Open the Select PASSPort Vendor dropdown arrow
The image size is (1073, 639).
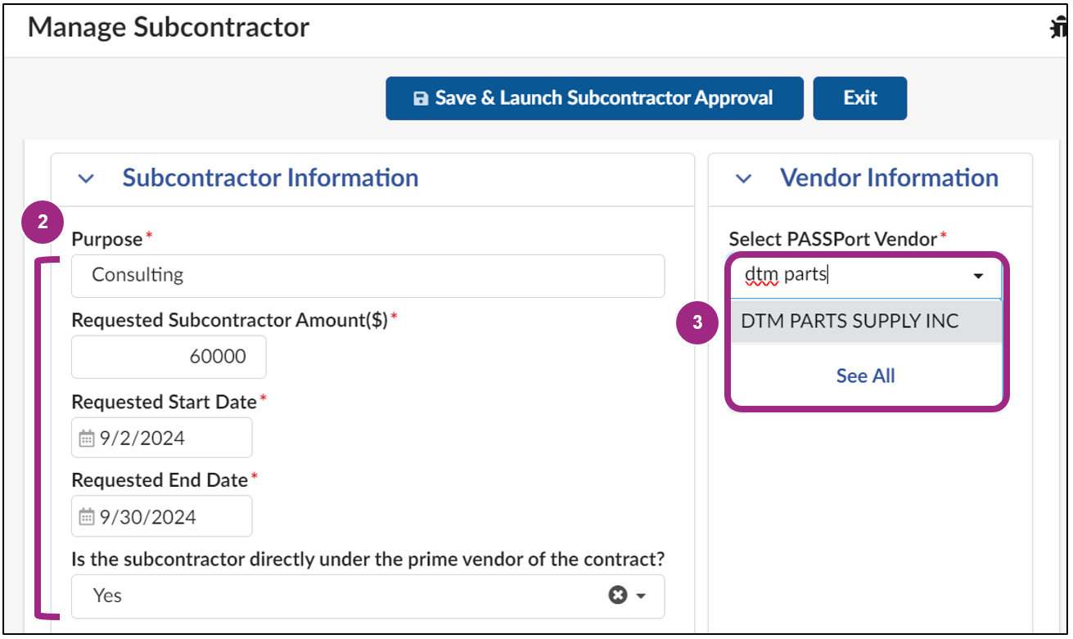(978, 277)
